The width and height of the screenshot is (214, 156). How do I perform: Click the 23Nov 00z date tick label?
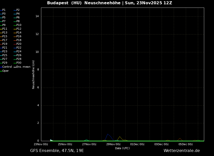pyautogui.click(x=41, y=144)
